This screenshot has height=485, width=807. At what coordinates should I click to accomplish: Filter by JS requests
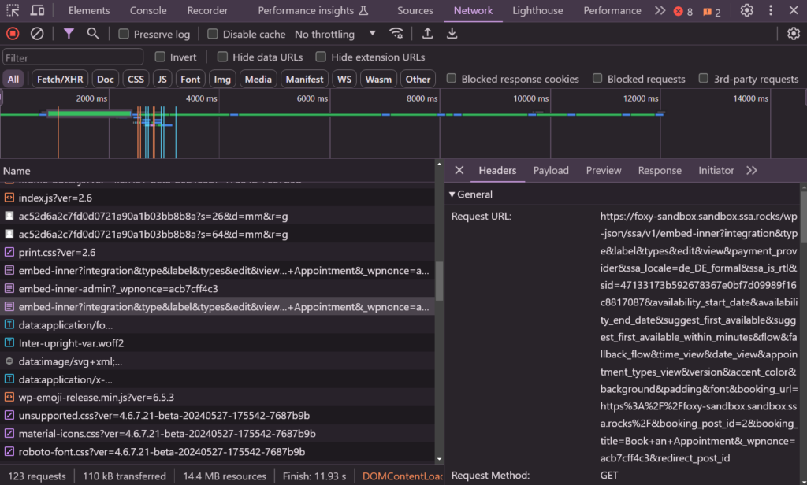tap(162, 80)
